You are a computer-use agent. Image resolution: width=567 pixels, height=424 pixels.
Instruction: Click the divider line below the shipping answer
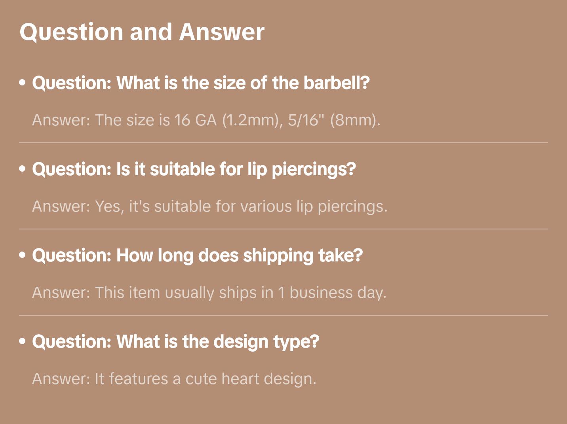pos(283,315)
